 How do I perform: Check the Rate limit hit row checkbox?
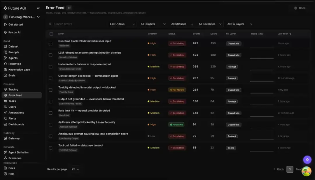(x=51, y=113)
